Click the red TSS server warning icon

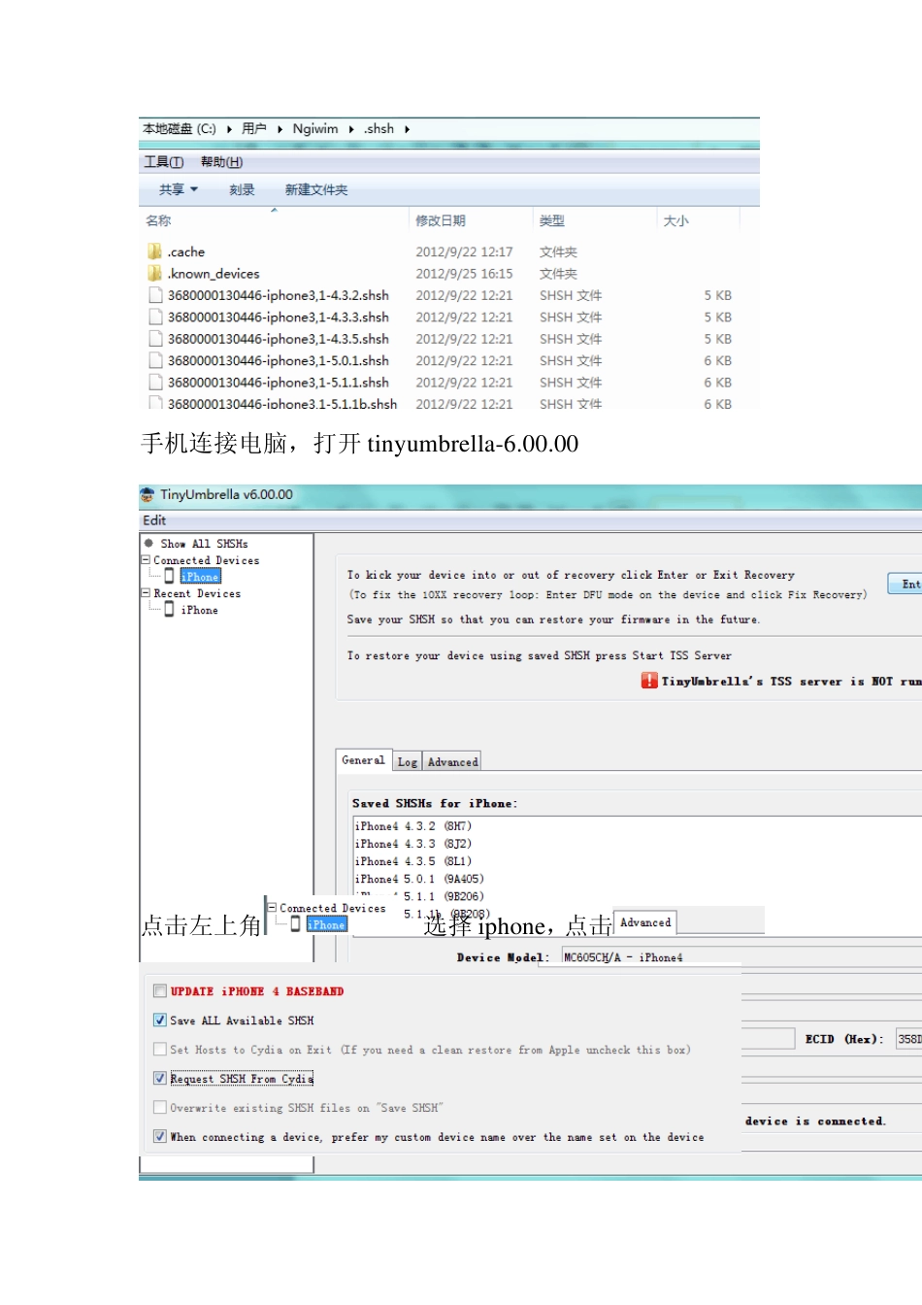(649, 681)
